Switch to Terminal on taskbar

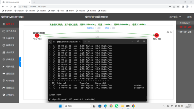click(128, 106)
